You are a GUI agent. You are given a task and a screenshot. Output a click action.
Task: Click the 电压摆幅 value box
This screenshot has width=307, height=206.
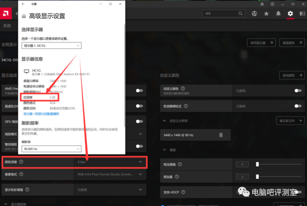tap(242, 164)
